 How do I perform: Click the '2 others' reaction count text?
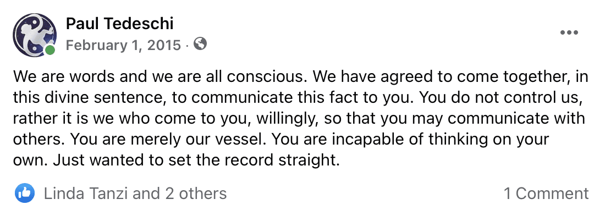[196, 194]
